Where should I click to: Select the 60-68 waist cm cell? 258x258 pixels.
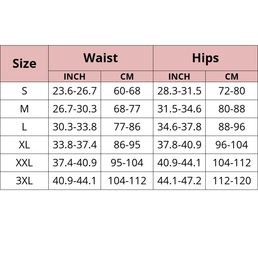[127, 91]
